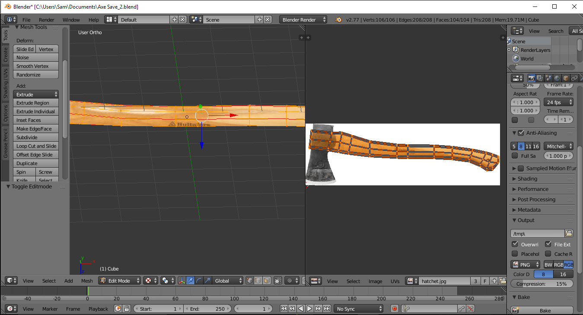Activate the 3D manipulator widget toggle
This screenshot has width=583, height=315.
(x=182, y=280)
